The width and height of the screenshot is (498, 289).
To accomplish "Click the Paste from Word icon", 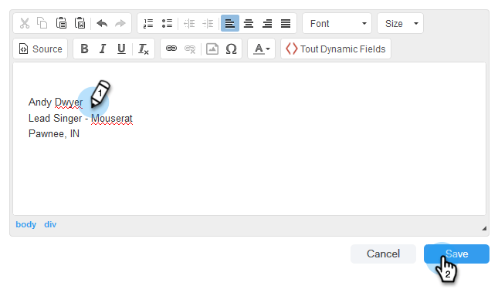I will pyautogui.click(x=80, y=23).
